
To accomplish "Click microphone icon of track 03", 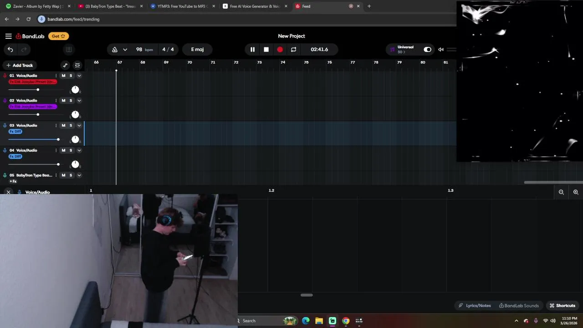I will [x=5, y=125].
